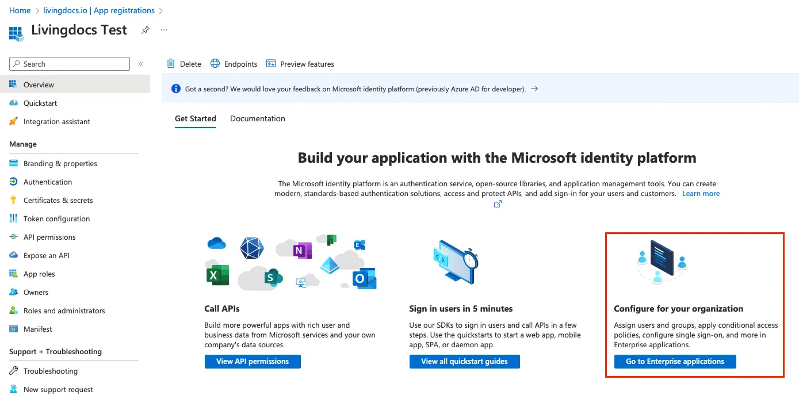Click View all quickstart guides button
Screen dimensions: 799x399
coord(465,362)
